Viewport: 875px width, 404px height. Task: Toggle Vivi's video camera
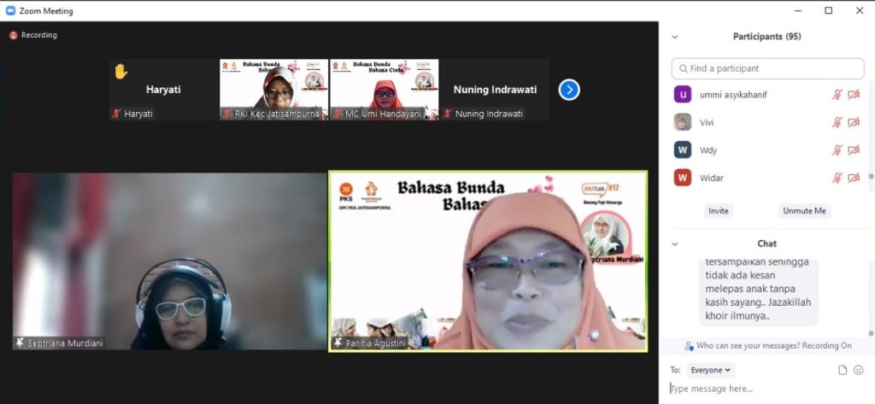click(x=854, y=122)
